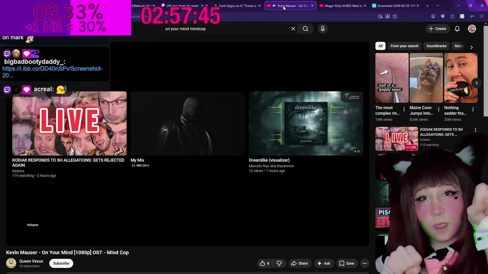The height and width of the screenshot is (274, 488).
Task: Open the ibb.co screenshot link in chat
Action: coord(52,72)
